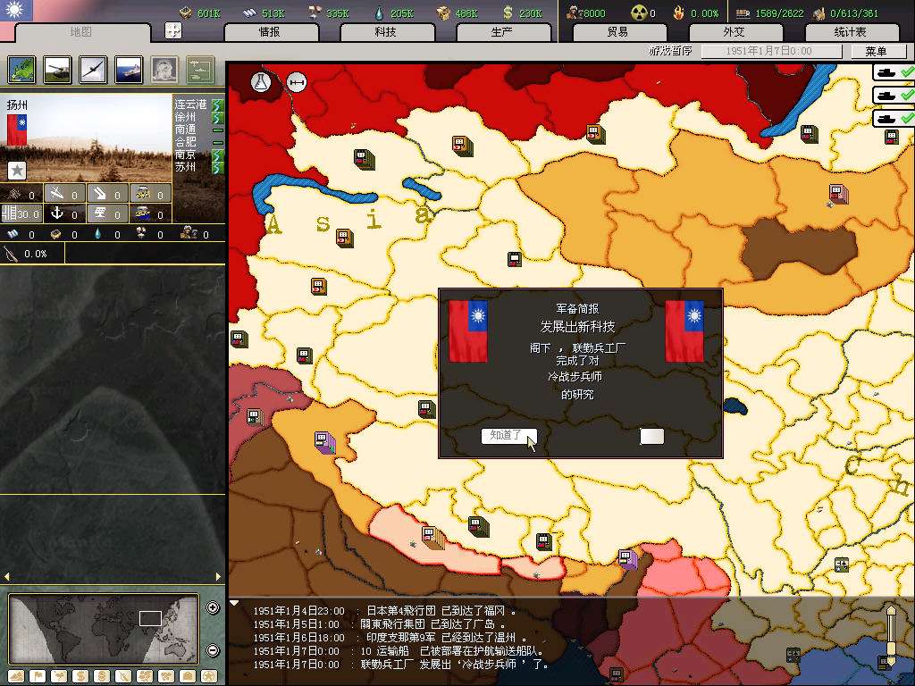Click the oil drop icon showing 205K
The image size is (915, 686).
tap(379, 13)
